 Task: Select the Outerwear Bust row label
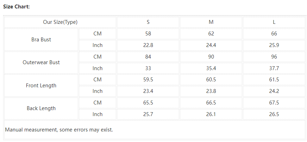point(41,62)
